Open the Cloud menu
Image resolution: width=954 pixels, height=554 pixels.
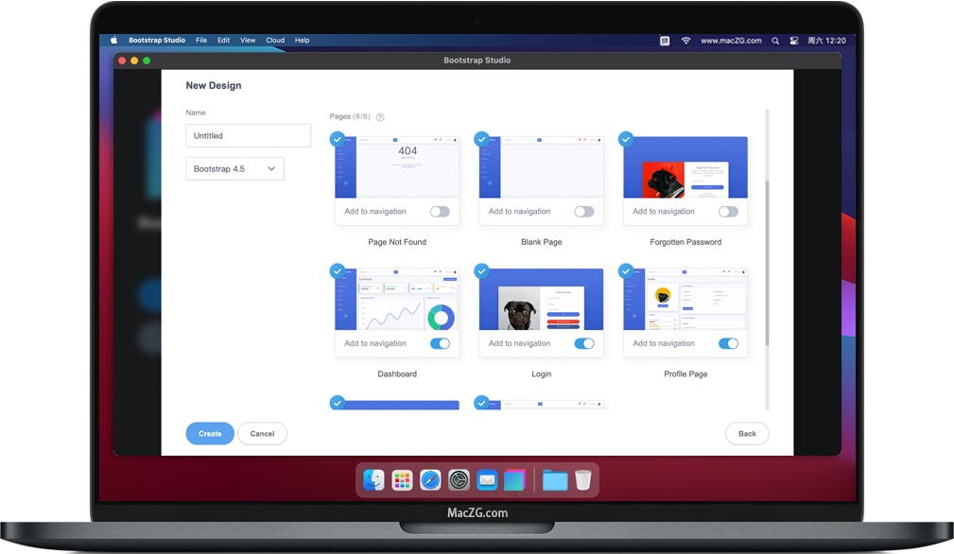(275, 41)
